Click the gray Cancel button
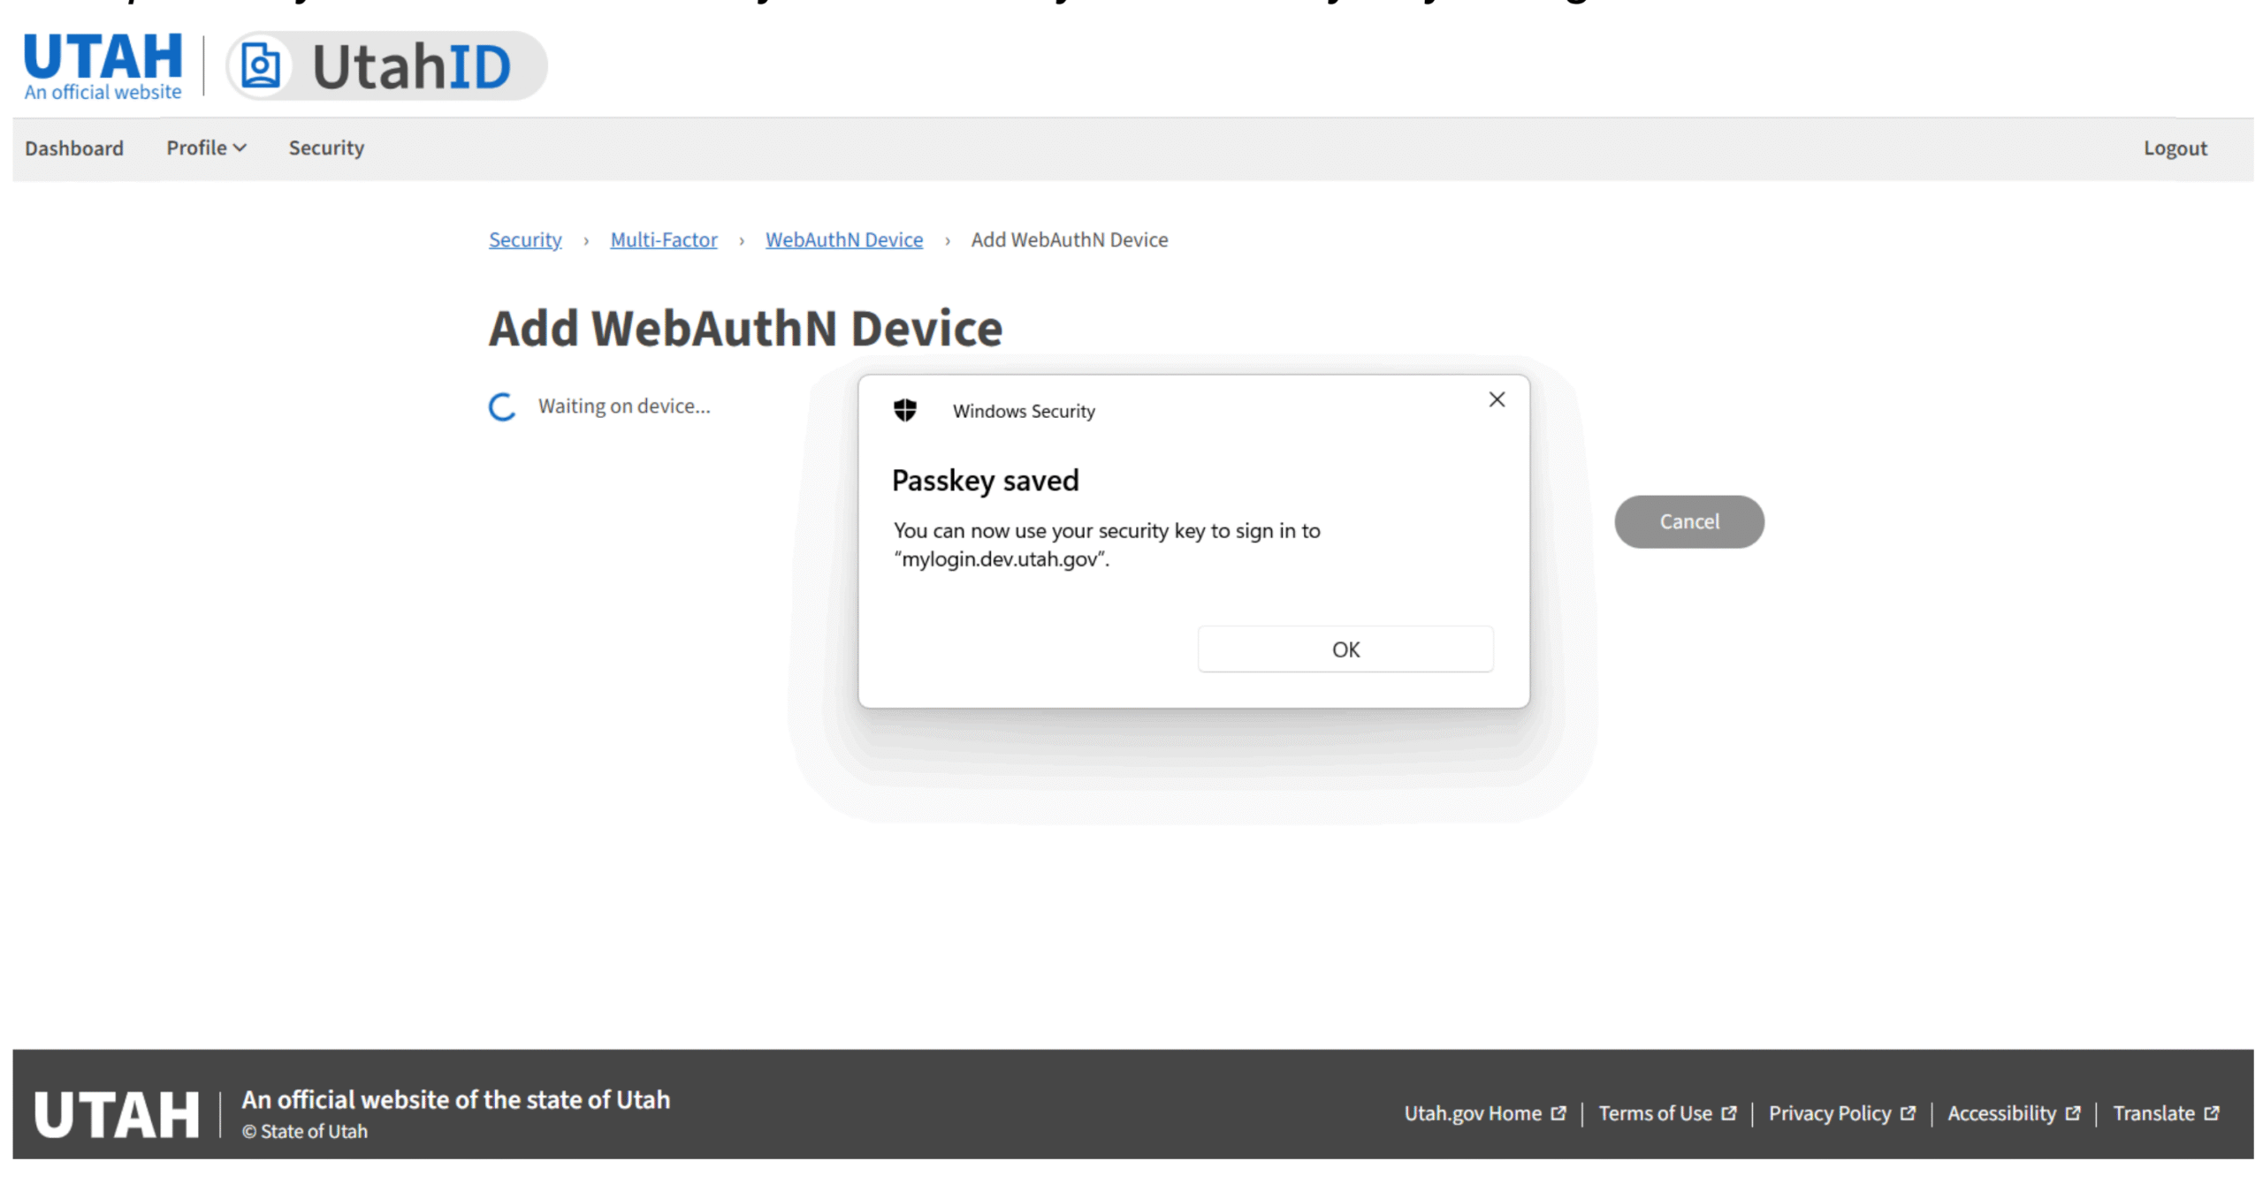The width and height of the screenshot is (2263, 1184). coord(1688,521)
